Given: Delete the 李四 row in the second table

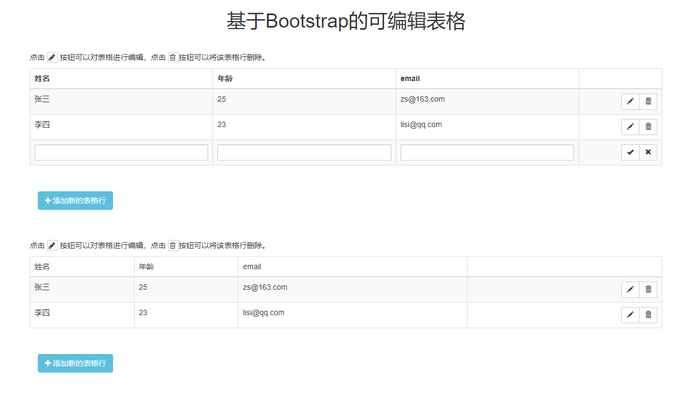Looking at the screenshot, I should pyautogui.click(x=648, y=315).
